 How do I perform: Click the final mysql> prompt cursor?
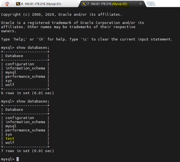coord(18,159)
